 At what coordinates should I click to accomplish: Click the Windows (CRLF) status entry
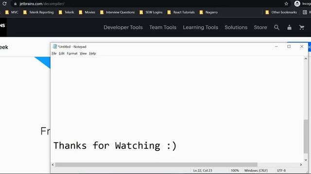[256, 171]
